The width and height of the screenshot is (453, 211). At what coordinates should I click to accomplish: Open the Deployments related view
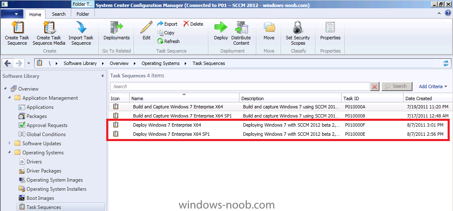tap(117, 31)
